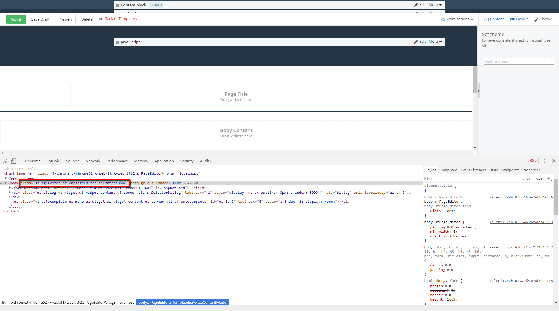Viewport: 559px width, 311px height.
Task: Switch to the Sources tab
Action: [x=72, y=161]
